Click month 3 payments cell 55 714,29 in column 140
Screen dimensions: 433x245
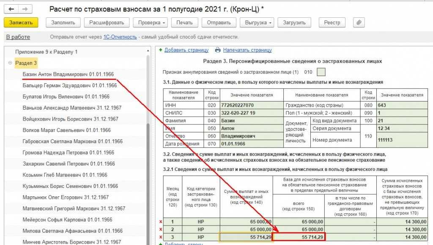(246, 237)
